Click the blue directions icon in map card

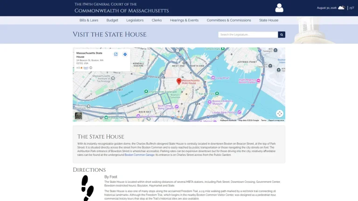[x=125, y=54]
